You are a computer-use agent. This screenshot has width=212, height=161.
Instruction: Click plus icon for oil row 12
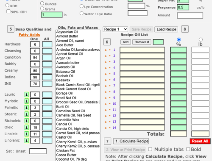106,116
